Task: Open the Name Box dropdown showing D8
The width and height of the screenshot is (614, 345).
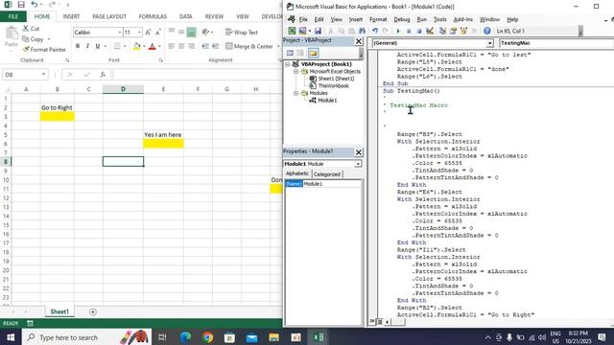Action: point(43,75)
